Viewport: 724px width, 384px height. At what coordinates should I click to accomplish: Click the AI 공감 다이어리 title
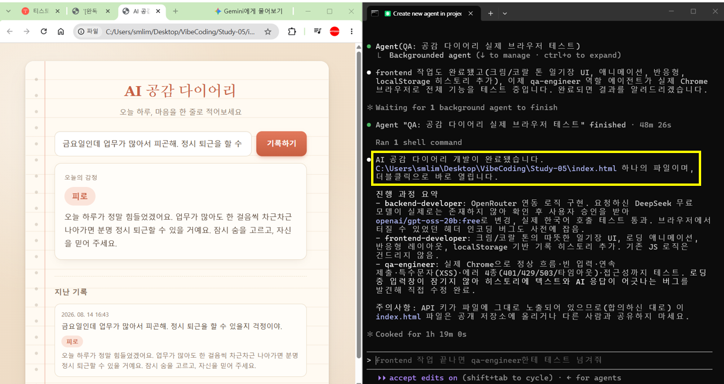coord(181,91)
